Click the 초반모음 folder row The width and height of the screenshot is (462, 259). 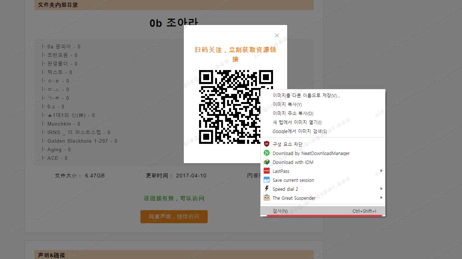[60, 55]
